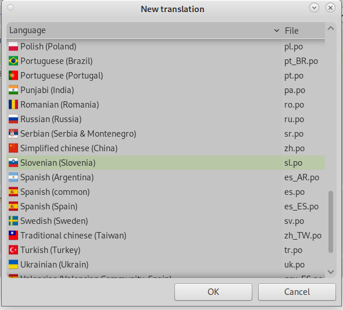Click the File column header
Screen dimensions: 343x310
coord(303,30)
